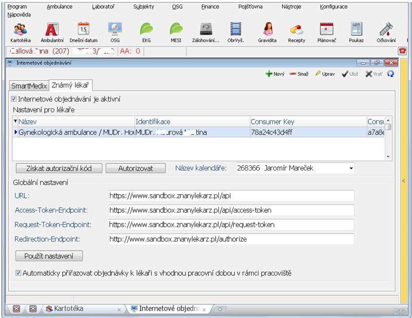Open the Nápověda menu

(x=19, y=15)
